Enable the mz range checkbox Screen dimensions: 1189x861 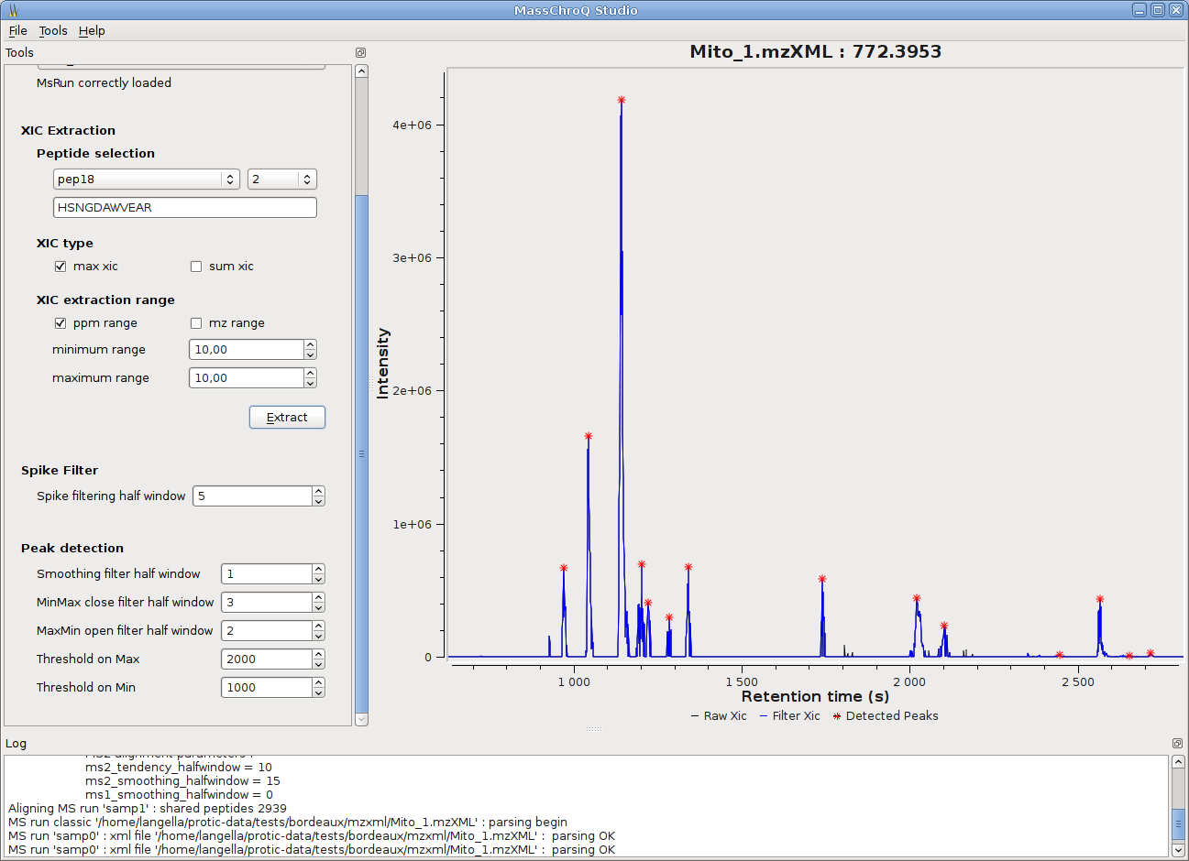[196, 323]
